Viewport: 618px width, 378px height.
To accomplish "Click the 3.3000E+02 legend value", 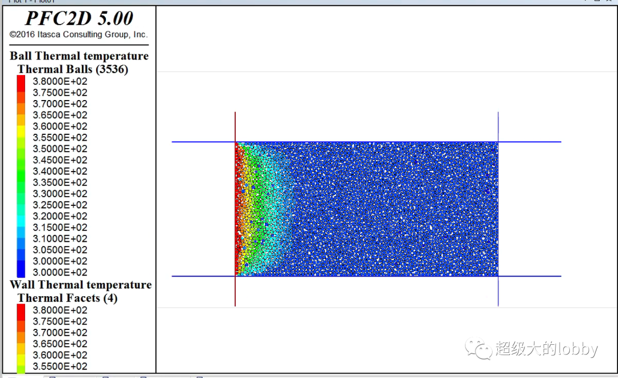I will click(x=60, y=194).
